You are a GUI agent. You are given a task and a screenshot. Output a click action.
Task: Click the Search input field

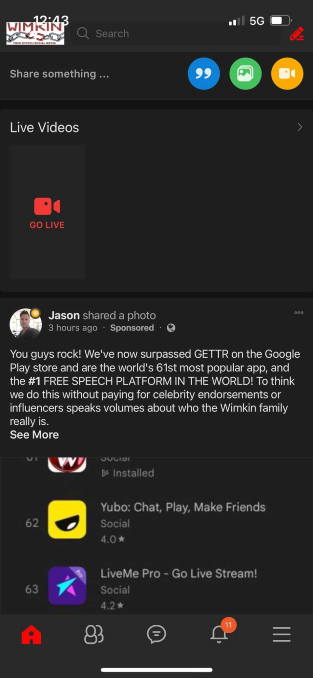pyautogui.click(x=175, y=34)
